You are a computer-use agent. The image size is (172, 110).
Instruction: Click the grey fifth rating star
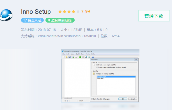tap(78, 12)
